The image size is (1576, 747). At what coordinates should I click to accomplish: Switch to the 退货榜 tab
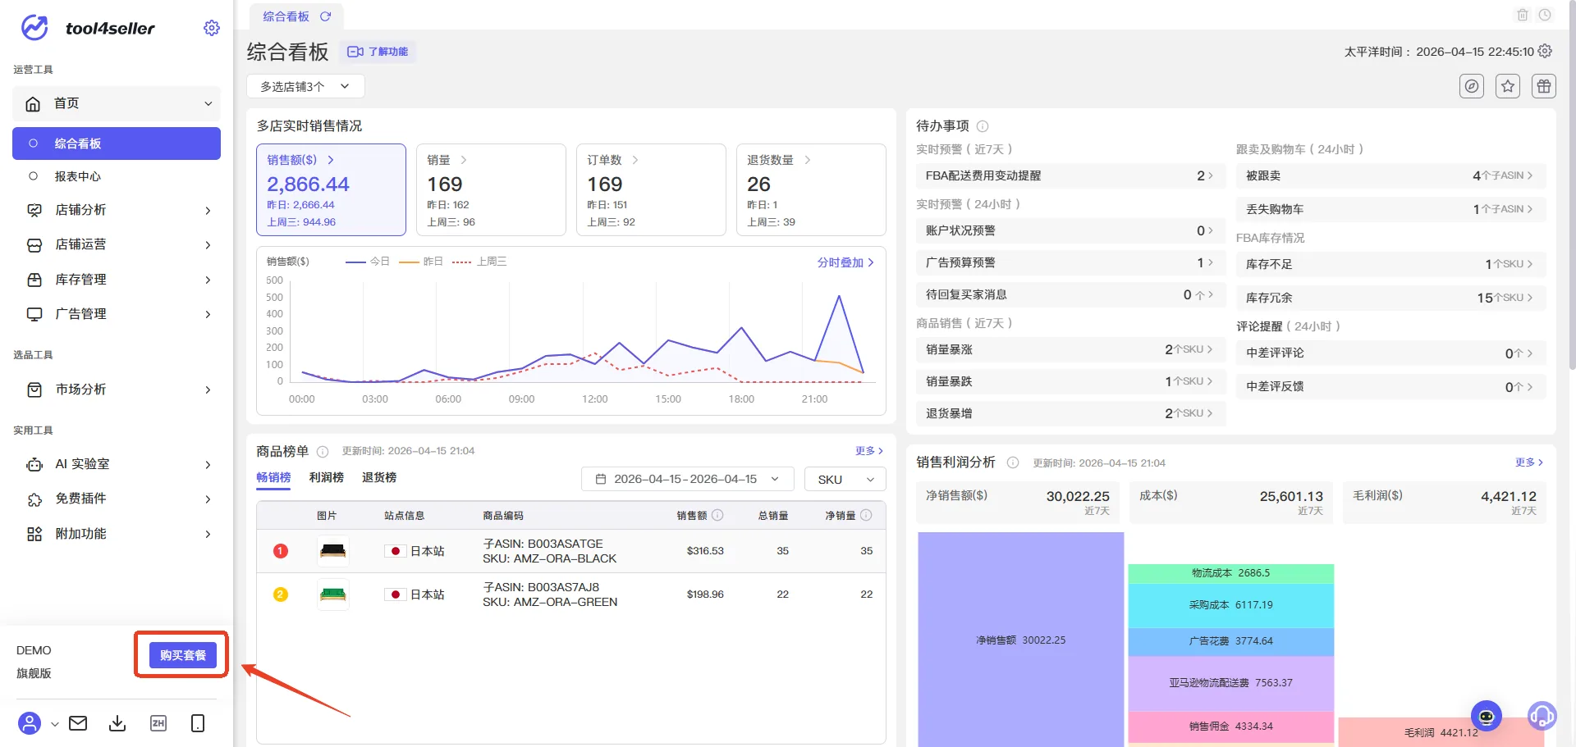coord(379,477)
